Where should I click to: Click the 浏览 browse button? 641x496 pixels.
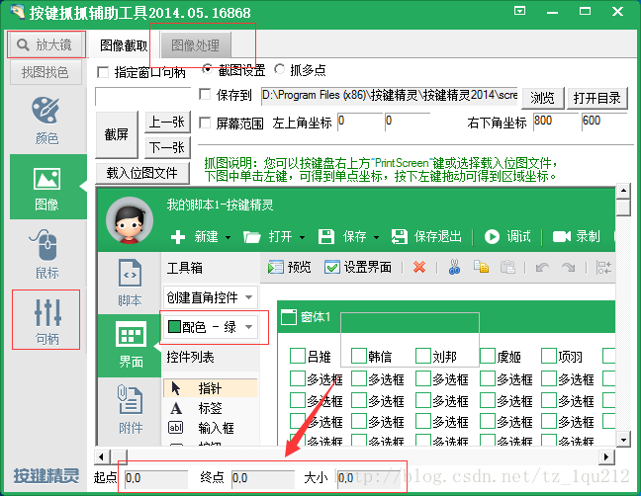point(542,98)
